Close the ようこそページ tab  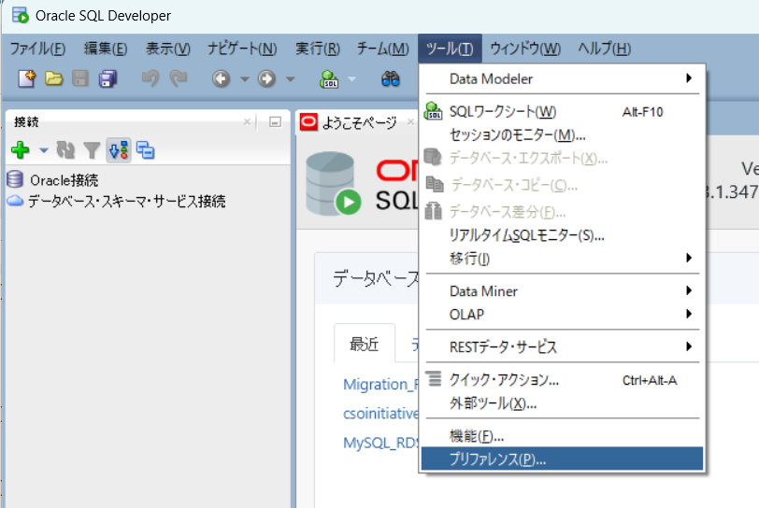coord(410,122)
